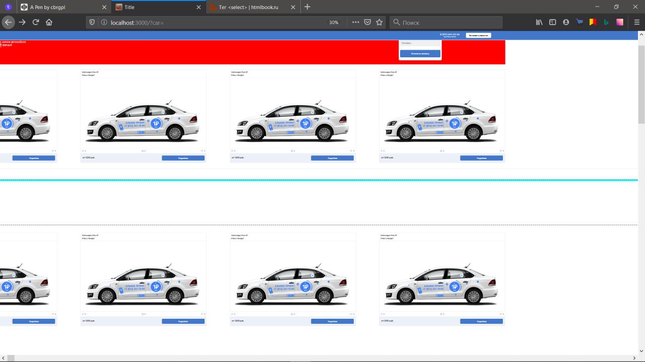
Task: Open car image in top row's rightmost card
Action: click(x=442, y=122)
